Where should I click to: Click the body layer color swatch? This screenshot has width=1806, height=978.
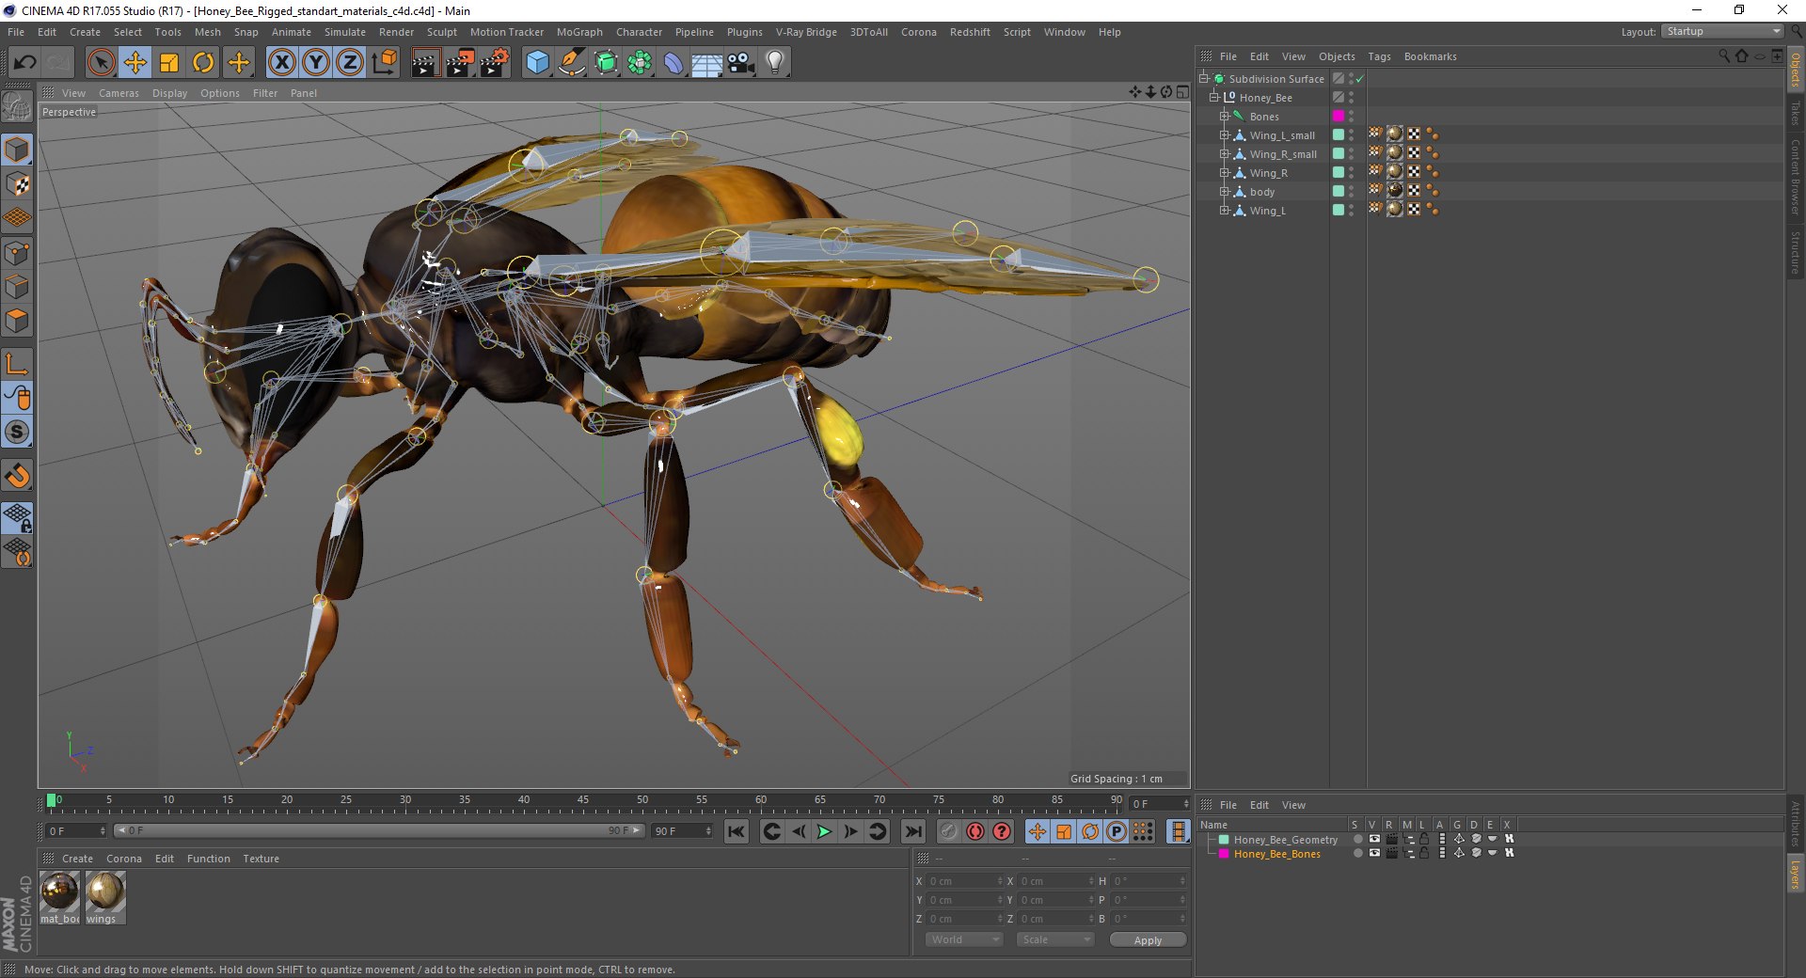1339,191
